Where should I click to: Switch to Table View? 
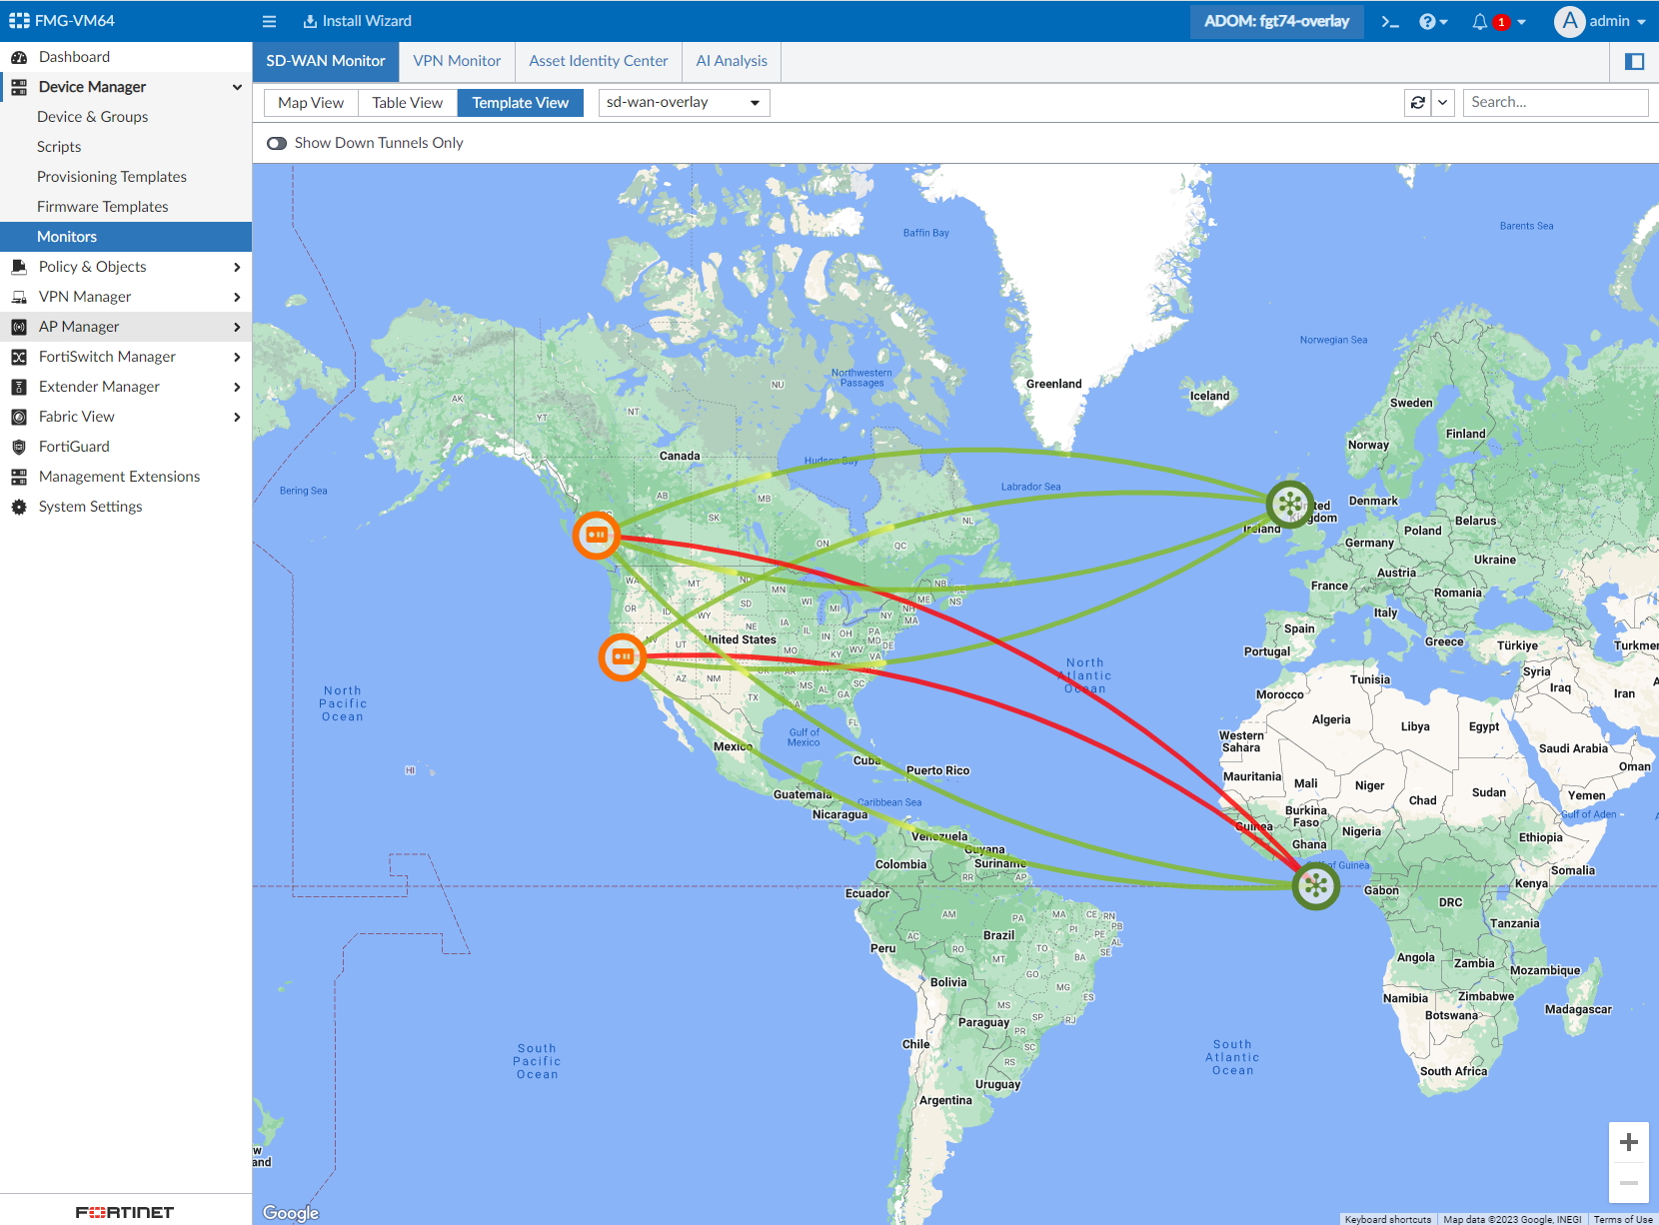click(x=407, y=102)
